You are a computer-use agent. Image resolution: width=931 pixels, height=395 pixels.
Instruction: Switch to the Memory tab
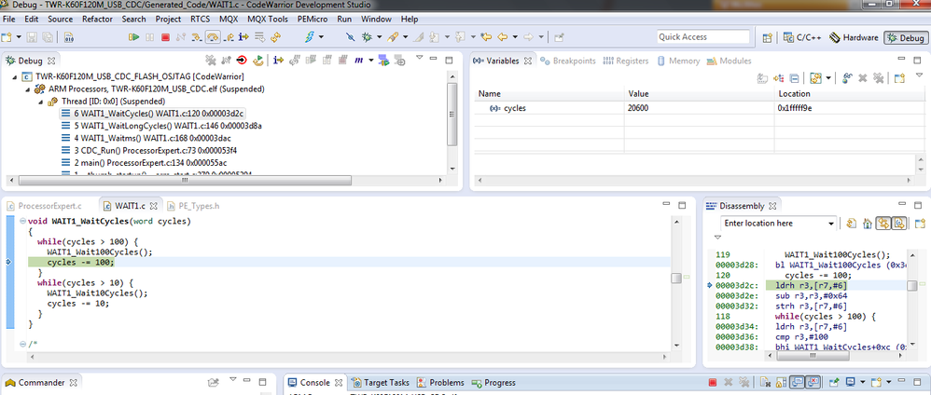678,61
